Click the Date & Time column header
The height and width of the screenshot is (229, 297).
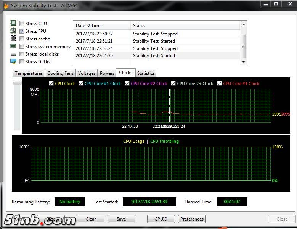[x=102, y=26]
